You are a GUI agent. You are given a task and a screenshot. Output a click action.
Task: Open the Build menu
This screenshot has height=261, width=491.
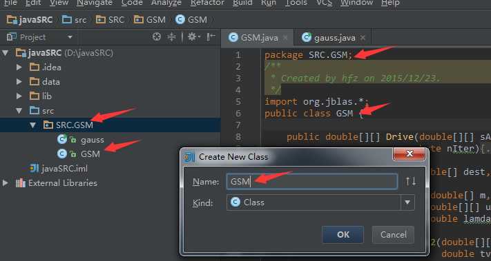click(242, 3)
